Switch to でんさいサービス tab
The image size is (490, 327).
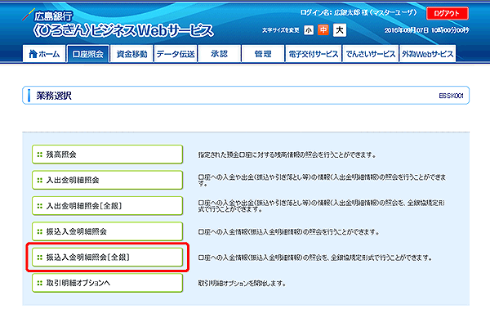pyautogui.click(x=371, y=54)
